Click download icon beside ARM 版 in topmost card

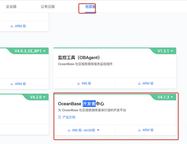pos(12,26)
